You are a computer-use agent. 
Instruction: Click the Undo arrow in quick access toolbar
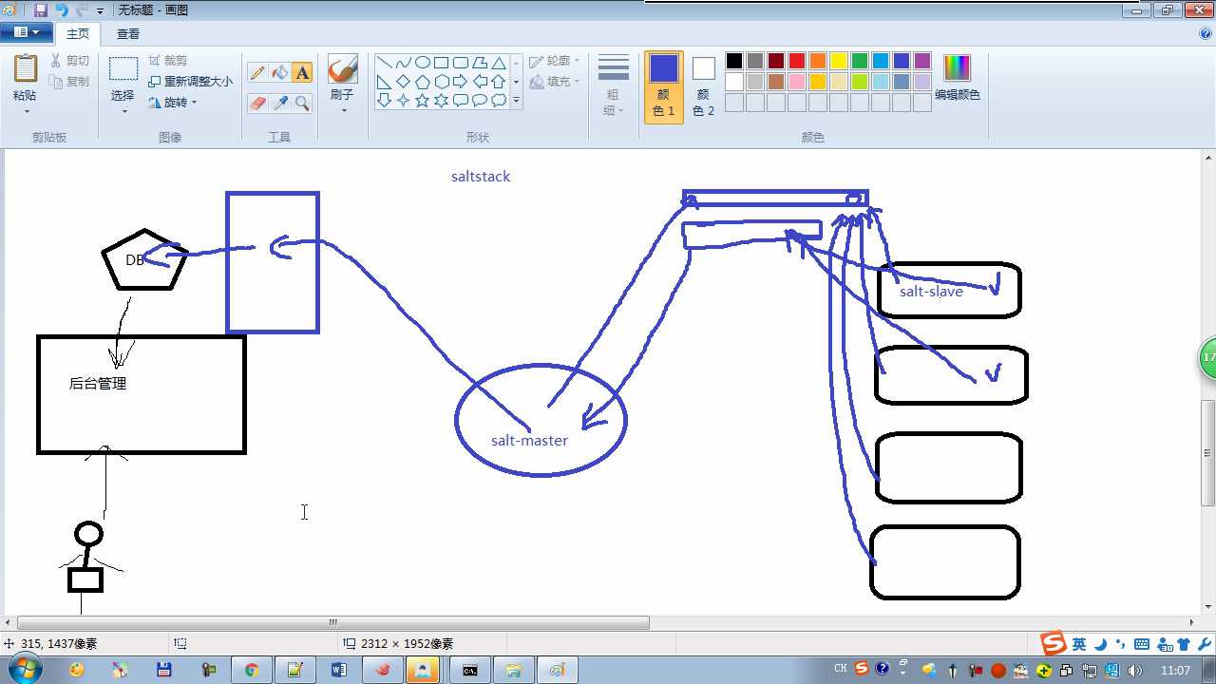[62, 10]
